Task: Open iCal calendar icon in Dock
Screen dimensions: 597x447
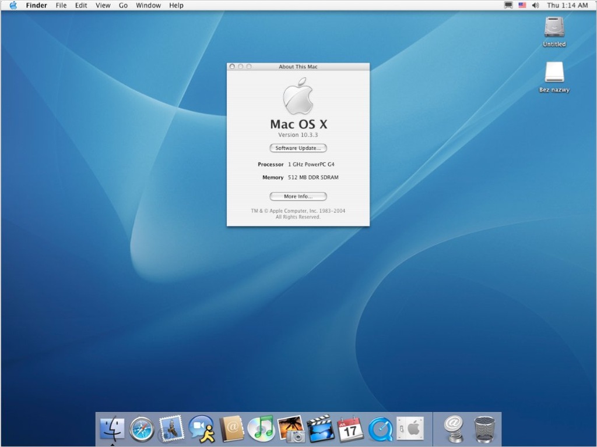Action: [x=350, y=429]
